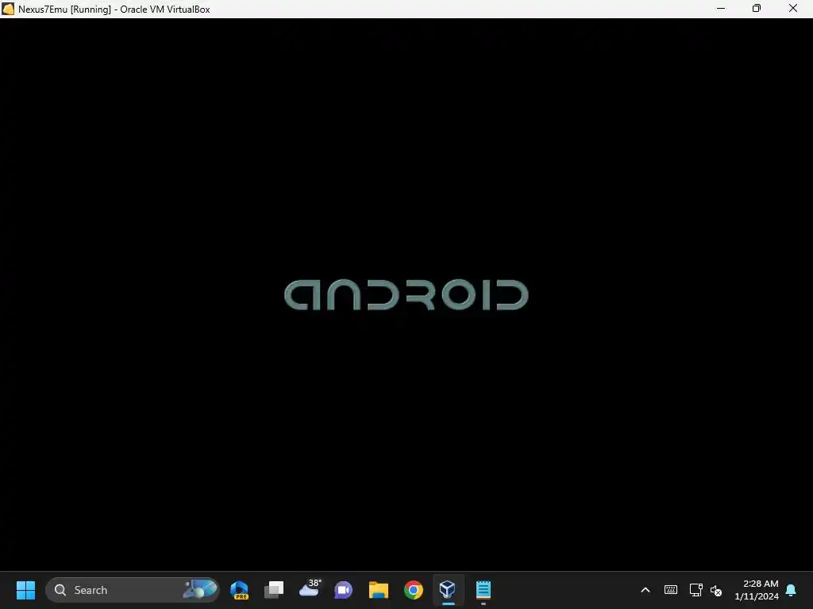The image size is (813, 609).
Task: Open the clock showing 2:28 AM
Action: [x=757, y=590]
